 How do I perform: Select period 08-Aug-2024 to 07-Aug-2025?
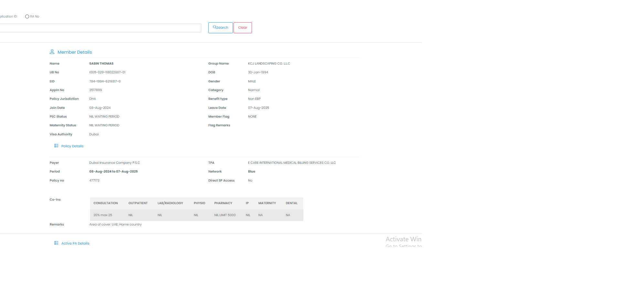[x=113, y=172]
